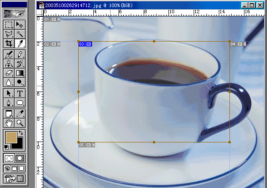The height and width of the screenshot is (188, 267).
Task: Select the Zoom magnifier tool
Action: (x=20, y=123)
